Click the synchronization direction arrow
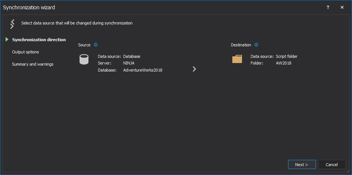Image resolution: width=352 pixels, height=175 pixels. [194, 69]
